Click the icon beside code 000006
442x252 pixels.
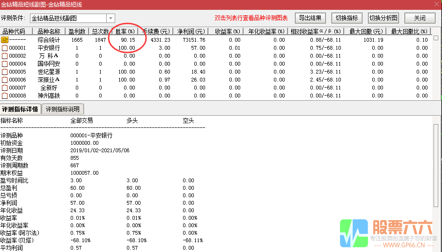(5, 80)
